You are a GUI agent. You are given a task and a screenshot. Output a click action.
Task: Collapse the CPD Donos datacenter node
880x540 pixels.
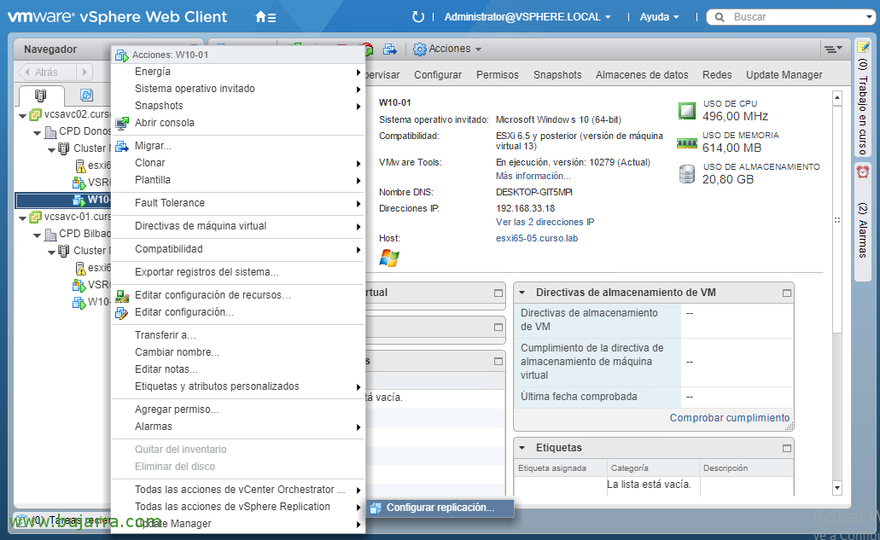(37, 133)
